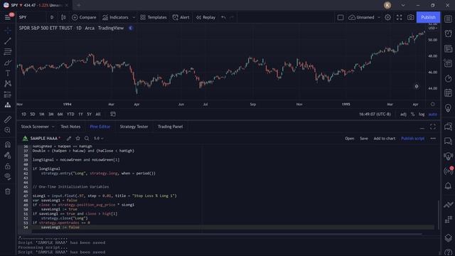Open the Indicators dialog

tap(115, 17)
